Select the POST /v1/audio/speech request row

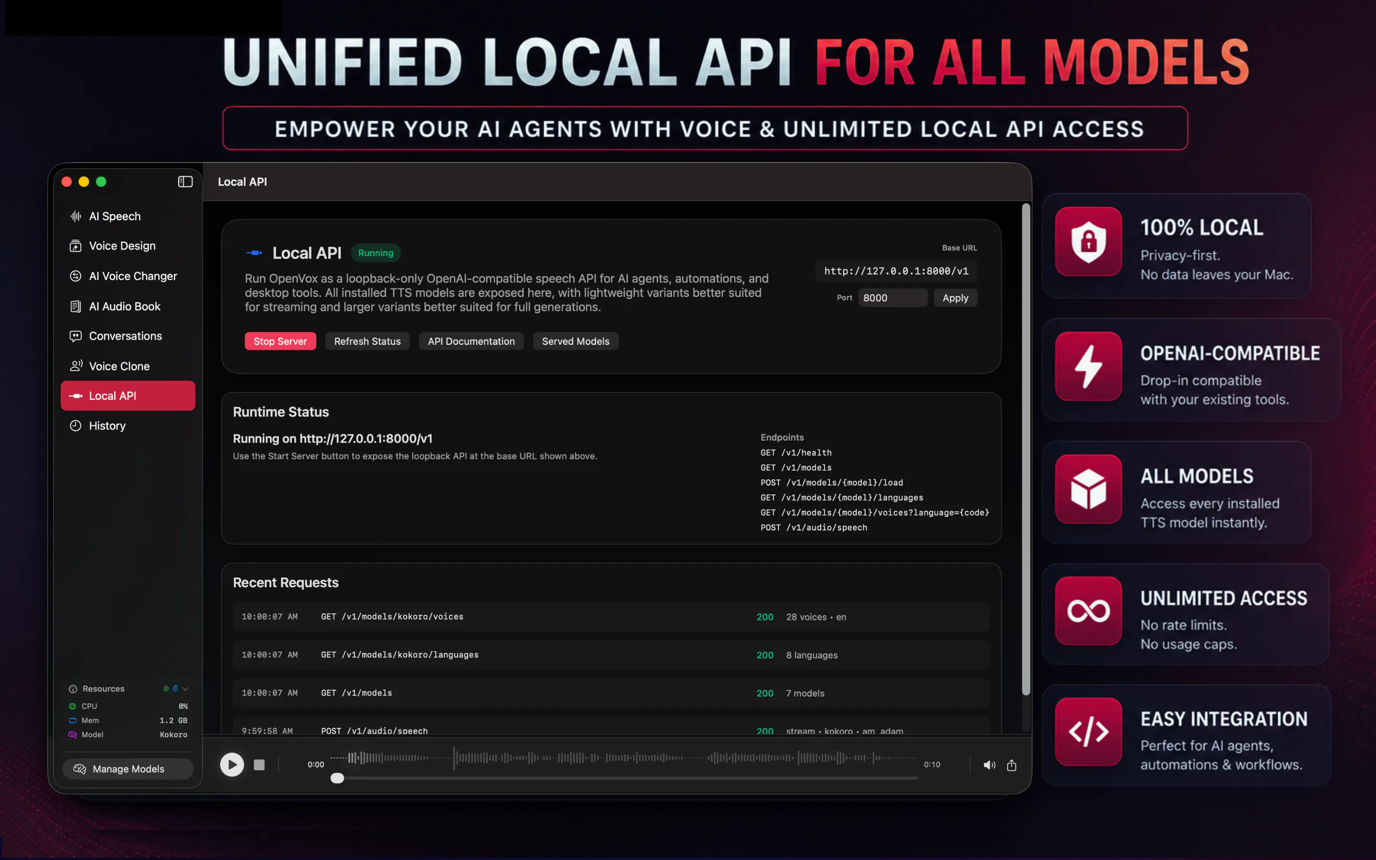pos(611,726)
